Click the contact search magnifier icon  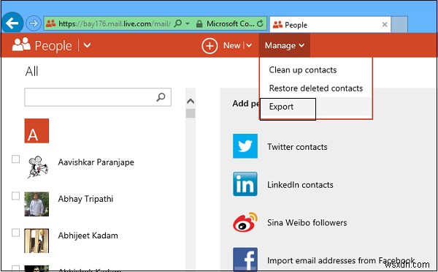pyautogui.click(x=161, y=97)
